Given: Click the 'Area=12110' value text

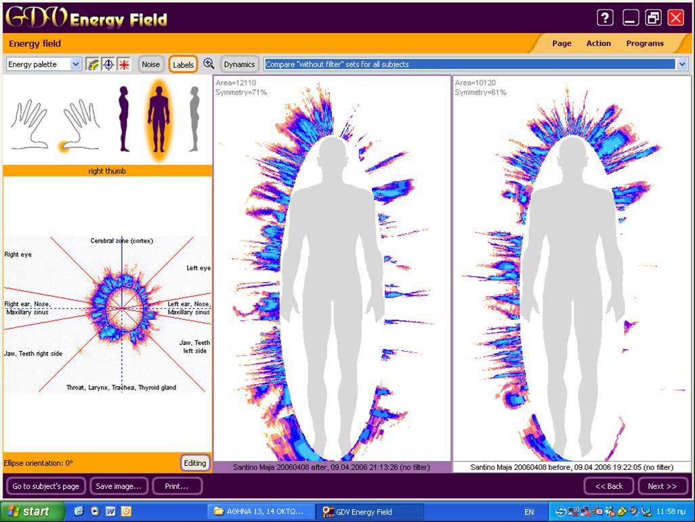Looking at the screenshot, I should tap(236, 82).
